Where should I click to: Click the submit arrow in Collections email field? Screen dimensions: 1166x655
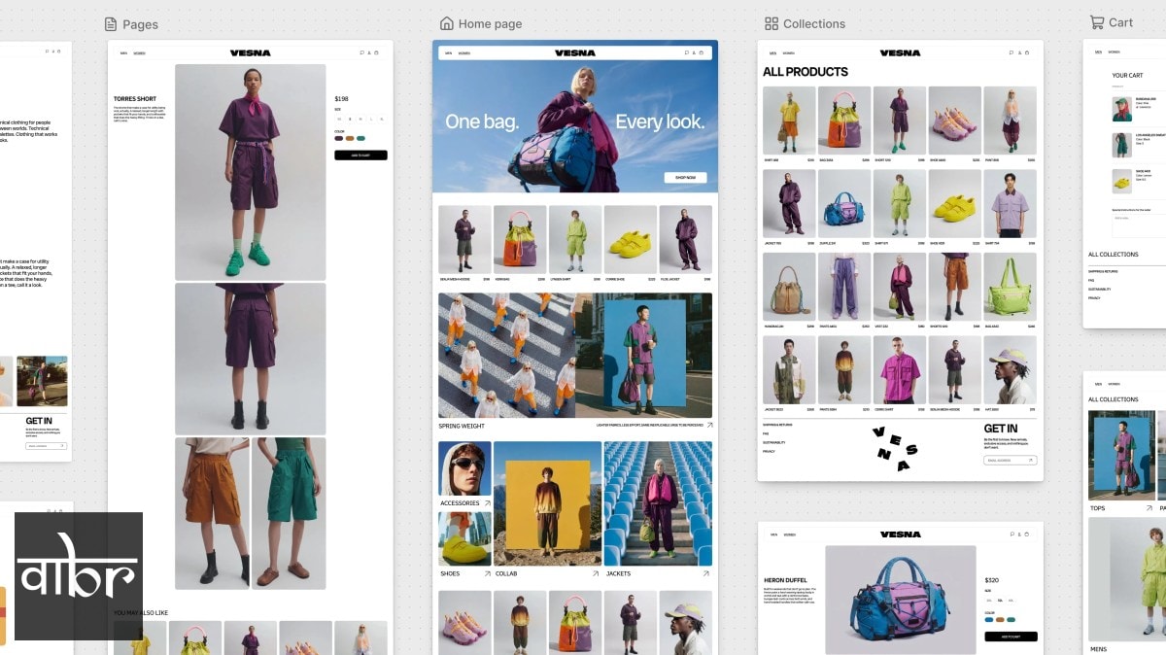[x=1031, y=460]
